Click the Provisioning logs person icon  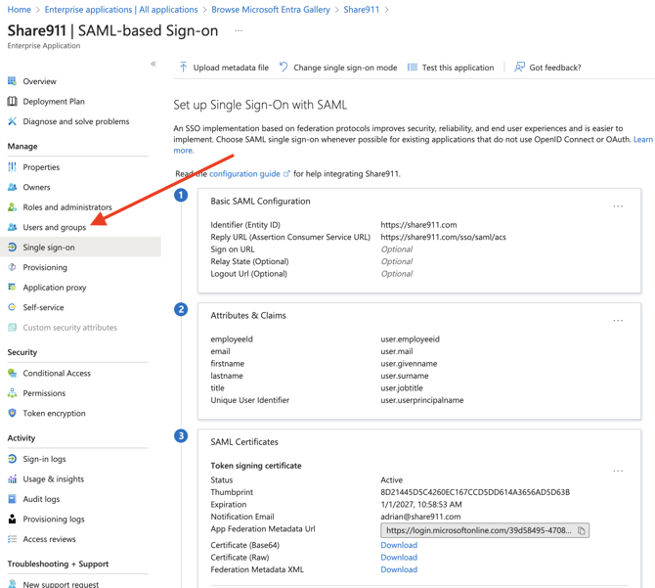[x=12, y=519]
